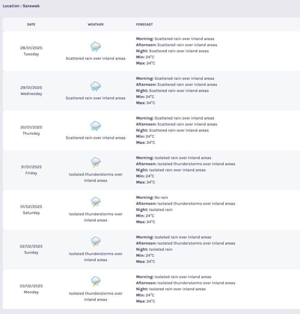This screenshot has width=300, height=314.
Task: Click the DATE column header
Action: 31,25
